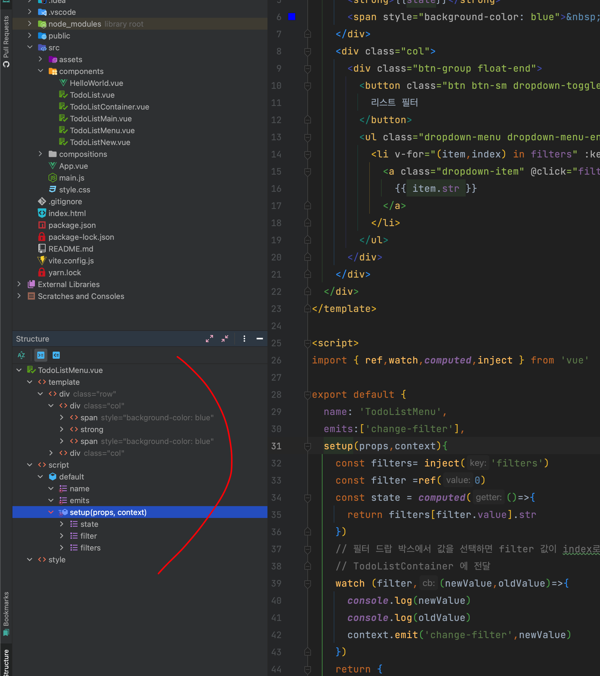Click Expand All in Structure panel

[x=209, y=339]
